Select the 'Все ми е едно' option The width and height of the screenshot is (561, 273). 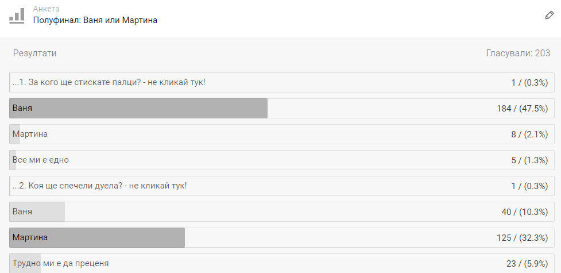tap(282, 160)
